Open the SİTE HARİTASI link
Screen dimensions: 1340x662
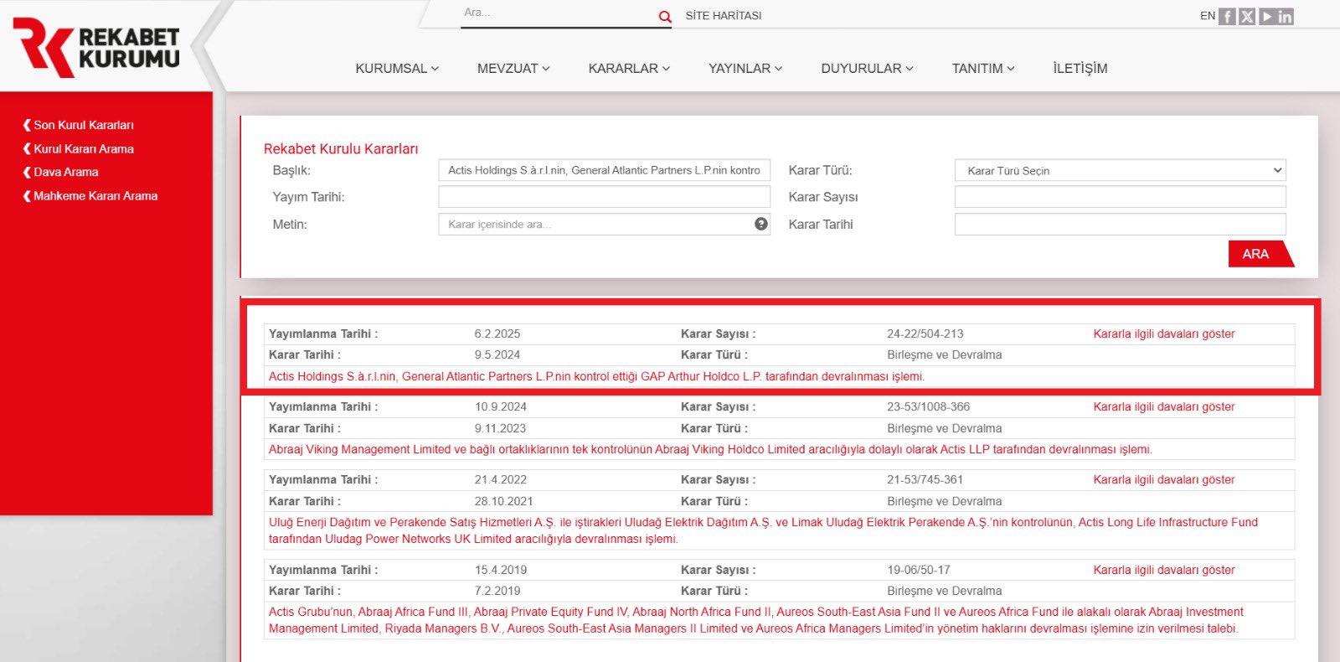pos(724,16)
